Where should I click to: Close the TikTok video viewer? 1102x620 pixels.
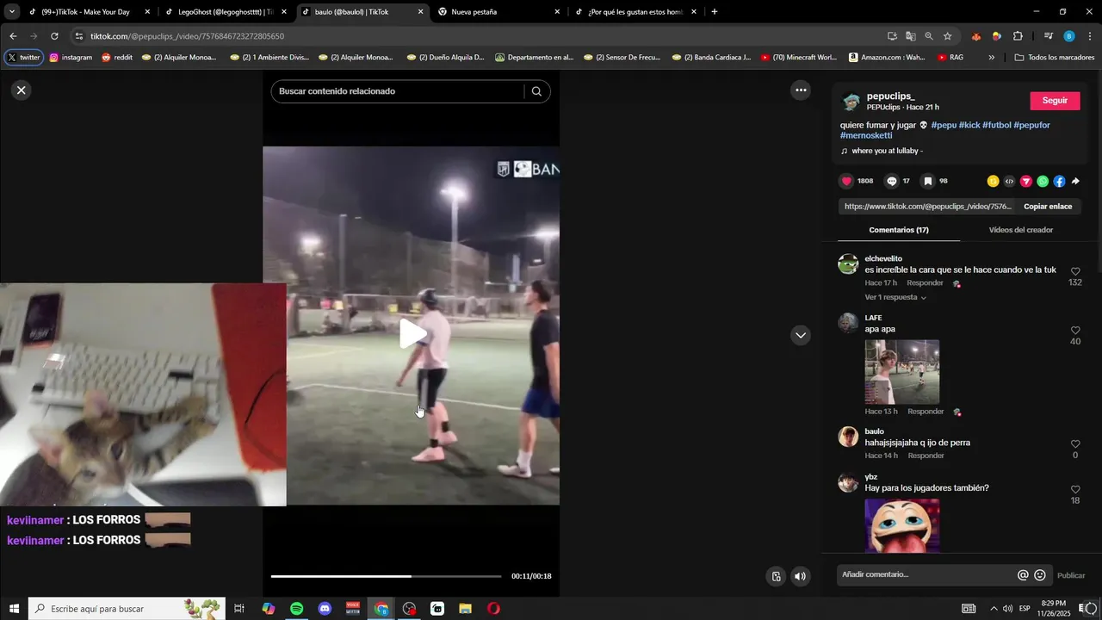[x=22, y=90]
